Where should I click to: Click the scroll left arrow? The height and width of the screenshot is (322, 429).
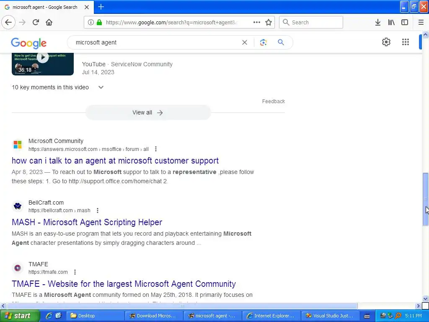point(3,306)
